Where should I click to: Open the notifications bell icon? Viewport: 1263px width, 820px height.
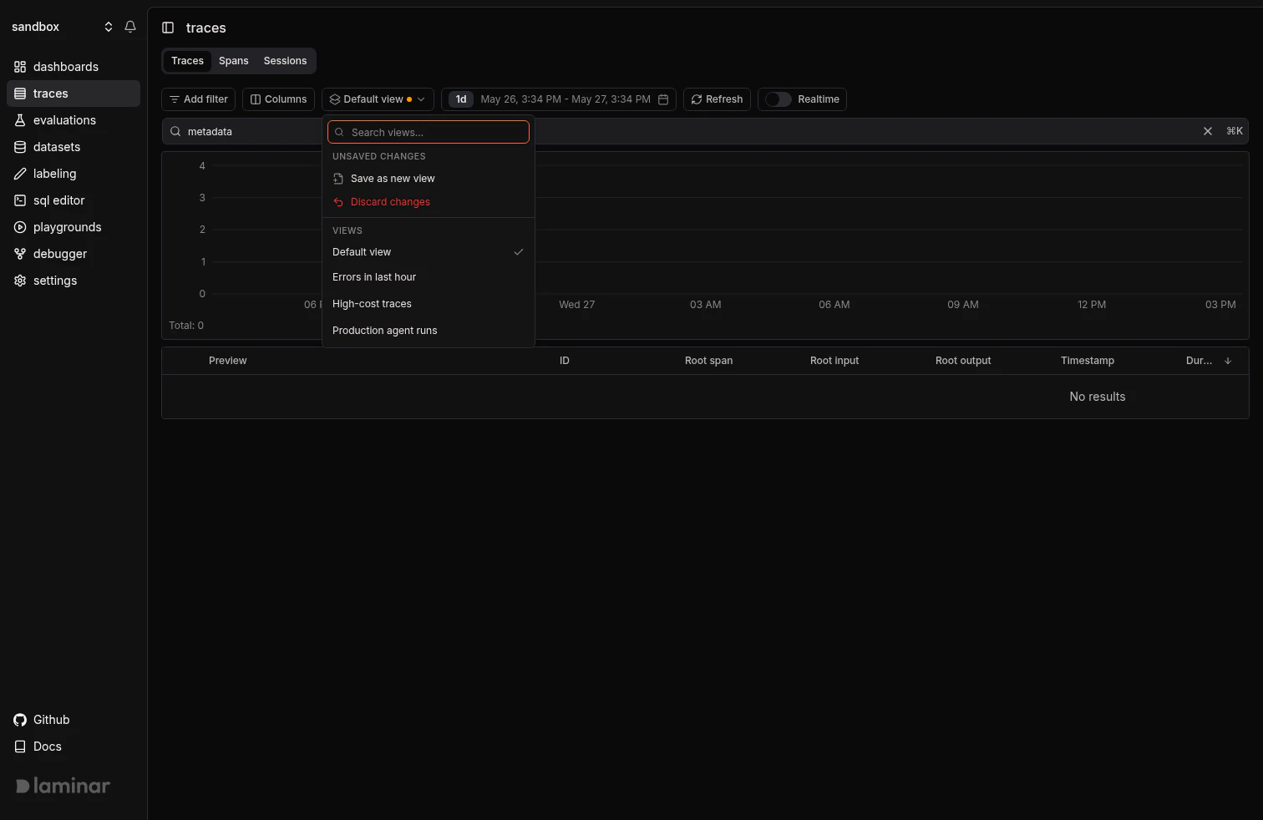click(130, 27)
